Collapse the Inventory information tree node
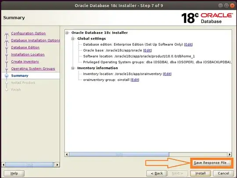 (73, 68)
